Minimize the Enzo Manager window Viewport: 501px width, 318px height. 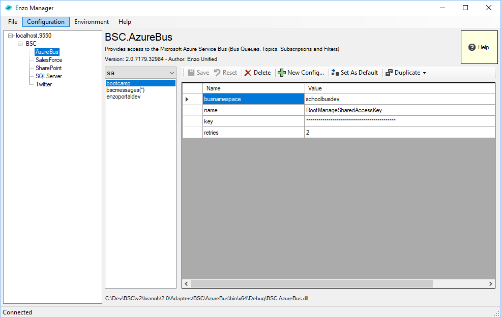click(x=443, y=8)
